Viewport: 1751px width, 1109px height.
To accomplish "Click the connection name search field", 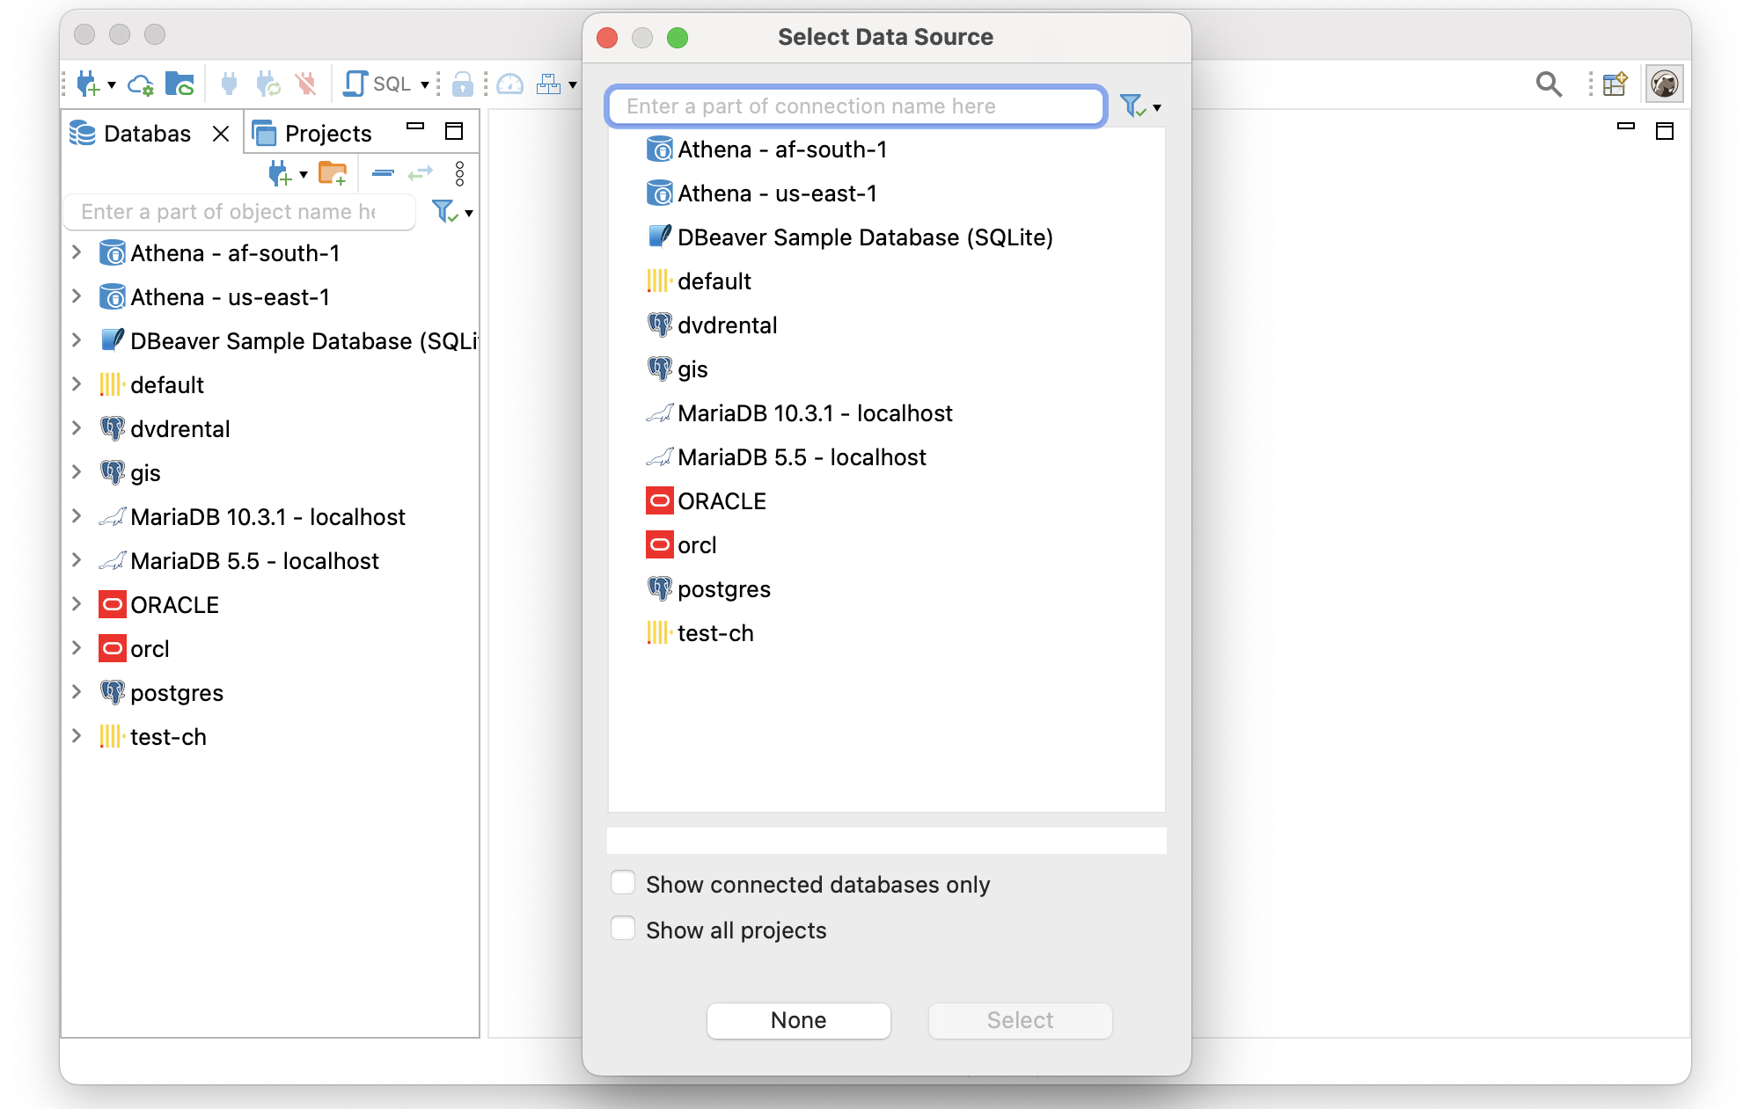I will pos(856,106).
